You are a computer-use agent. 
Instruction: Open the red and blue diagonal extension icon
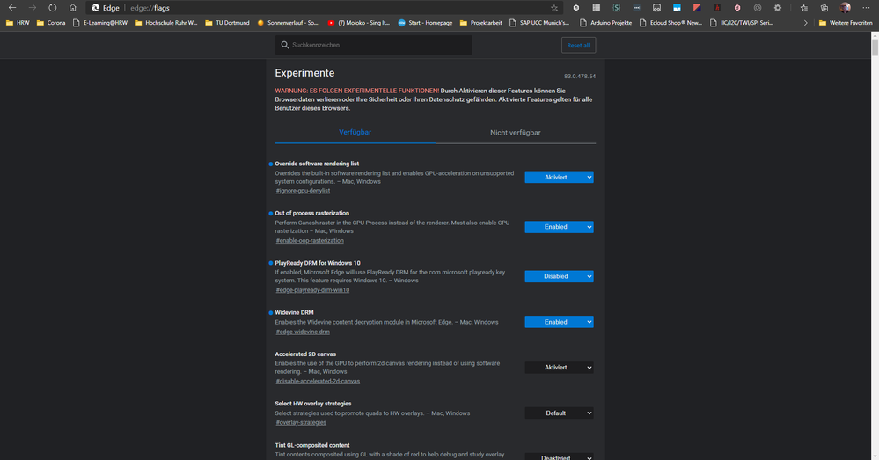pyautogui.click(x=697, y=8)
